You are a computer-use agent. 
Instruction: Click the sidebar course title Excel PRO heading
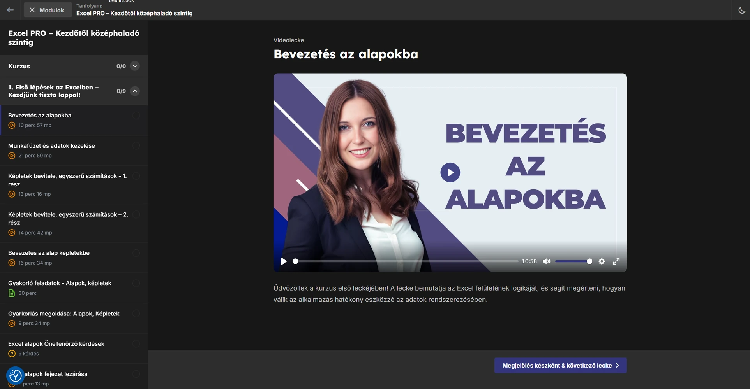[74, 38]
